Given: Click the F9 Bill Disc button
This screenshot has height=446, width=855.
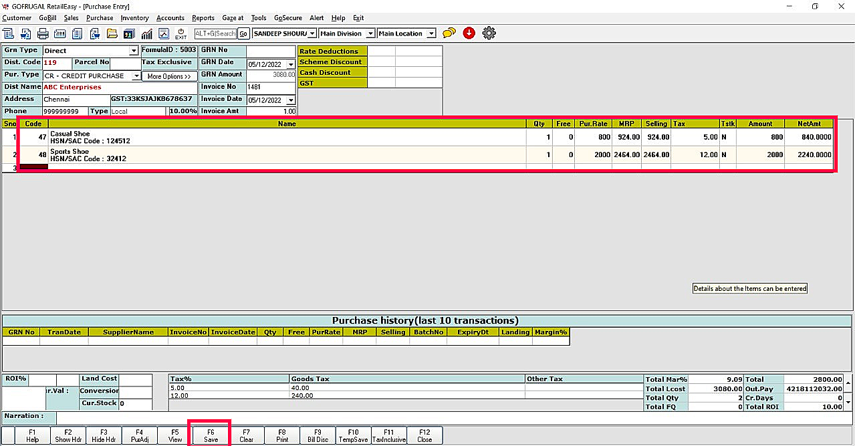Looking at the screenshot, I should pyautogui.click(x=318, y=435).
